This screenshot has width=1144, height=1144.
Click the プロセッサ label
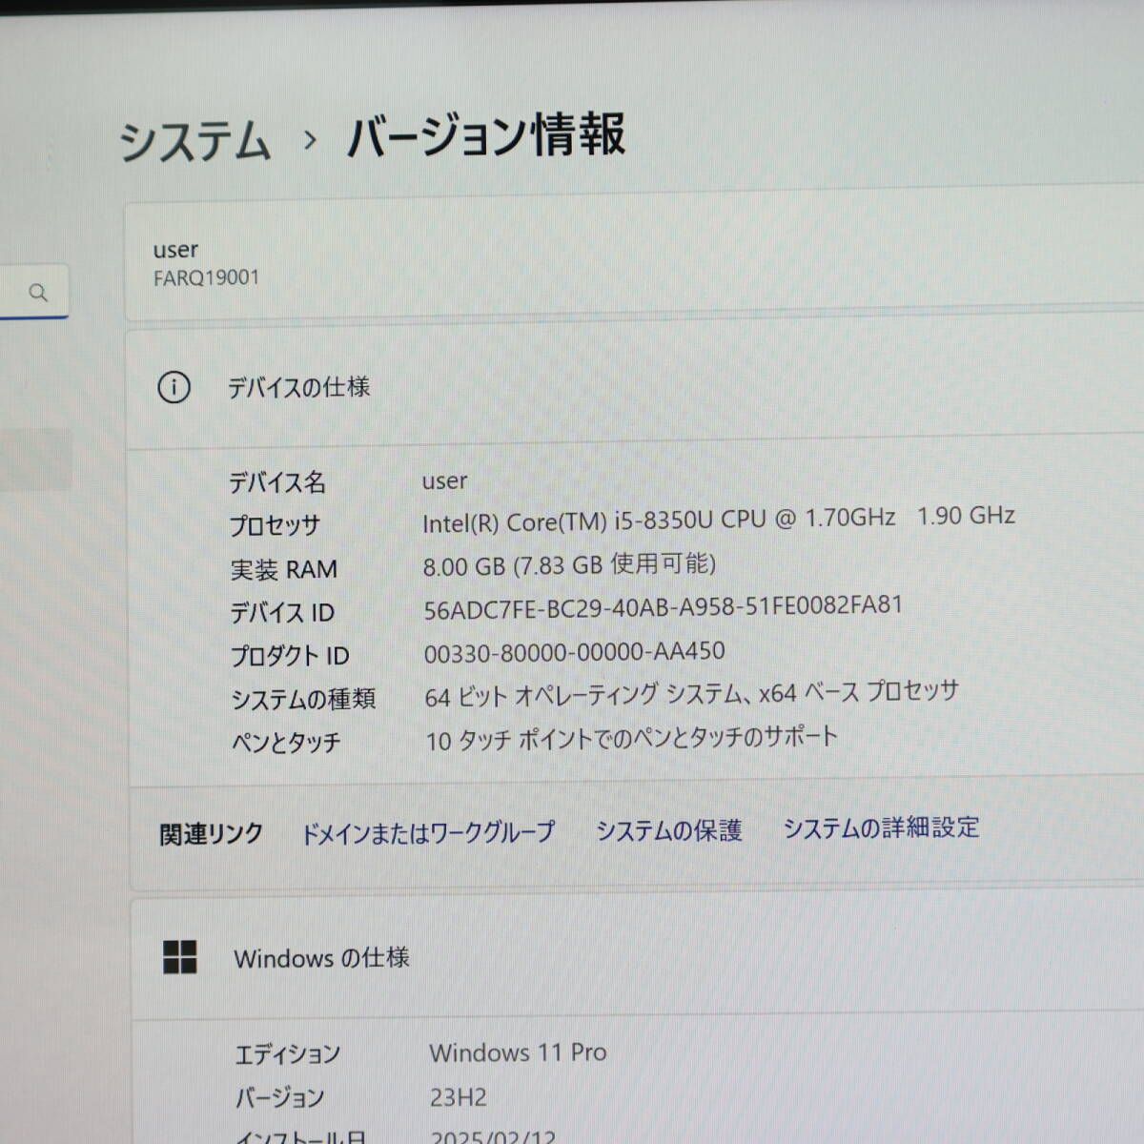pos(275,525)
